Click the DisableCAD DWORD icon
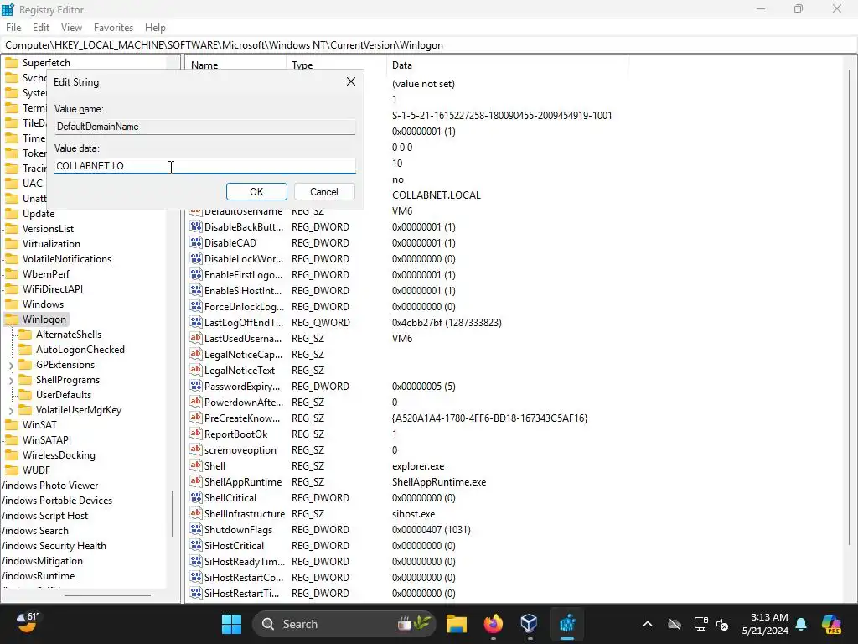Viewport: 858px width, 644px height. point(196,242)
